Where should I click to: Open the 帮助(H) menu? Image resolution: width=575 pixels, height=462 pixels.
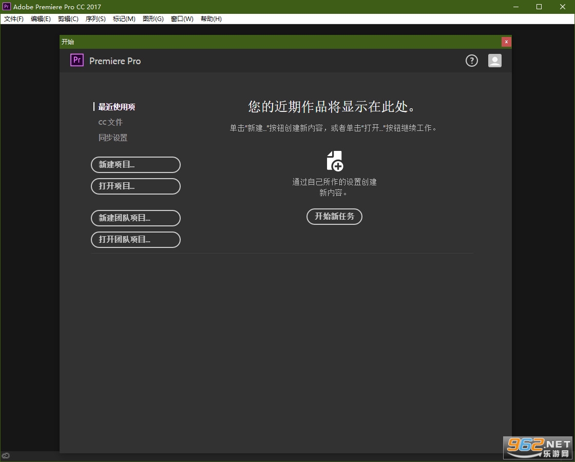(211, 19)
